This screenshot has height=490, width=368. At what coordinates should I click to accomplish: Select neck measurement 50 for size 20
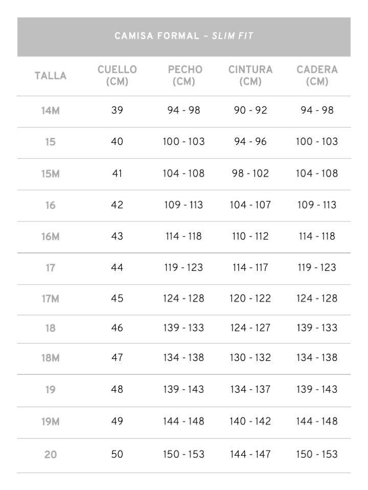click(117, 454)
